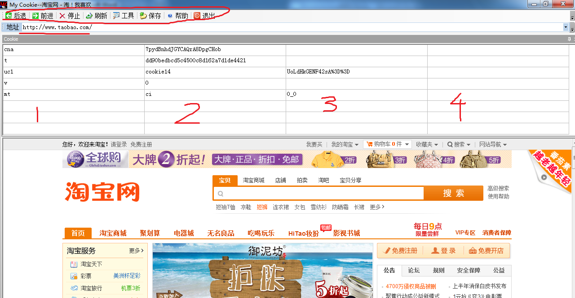
Task: Open the HiTao妆扮 navigation item
Action: [x=304, y=233]
